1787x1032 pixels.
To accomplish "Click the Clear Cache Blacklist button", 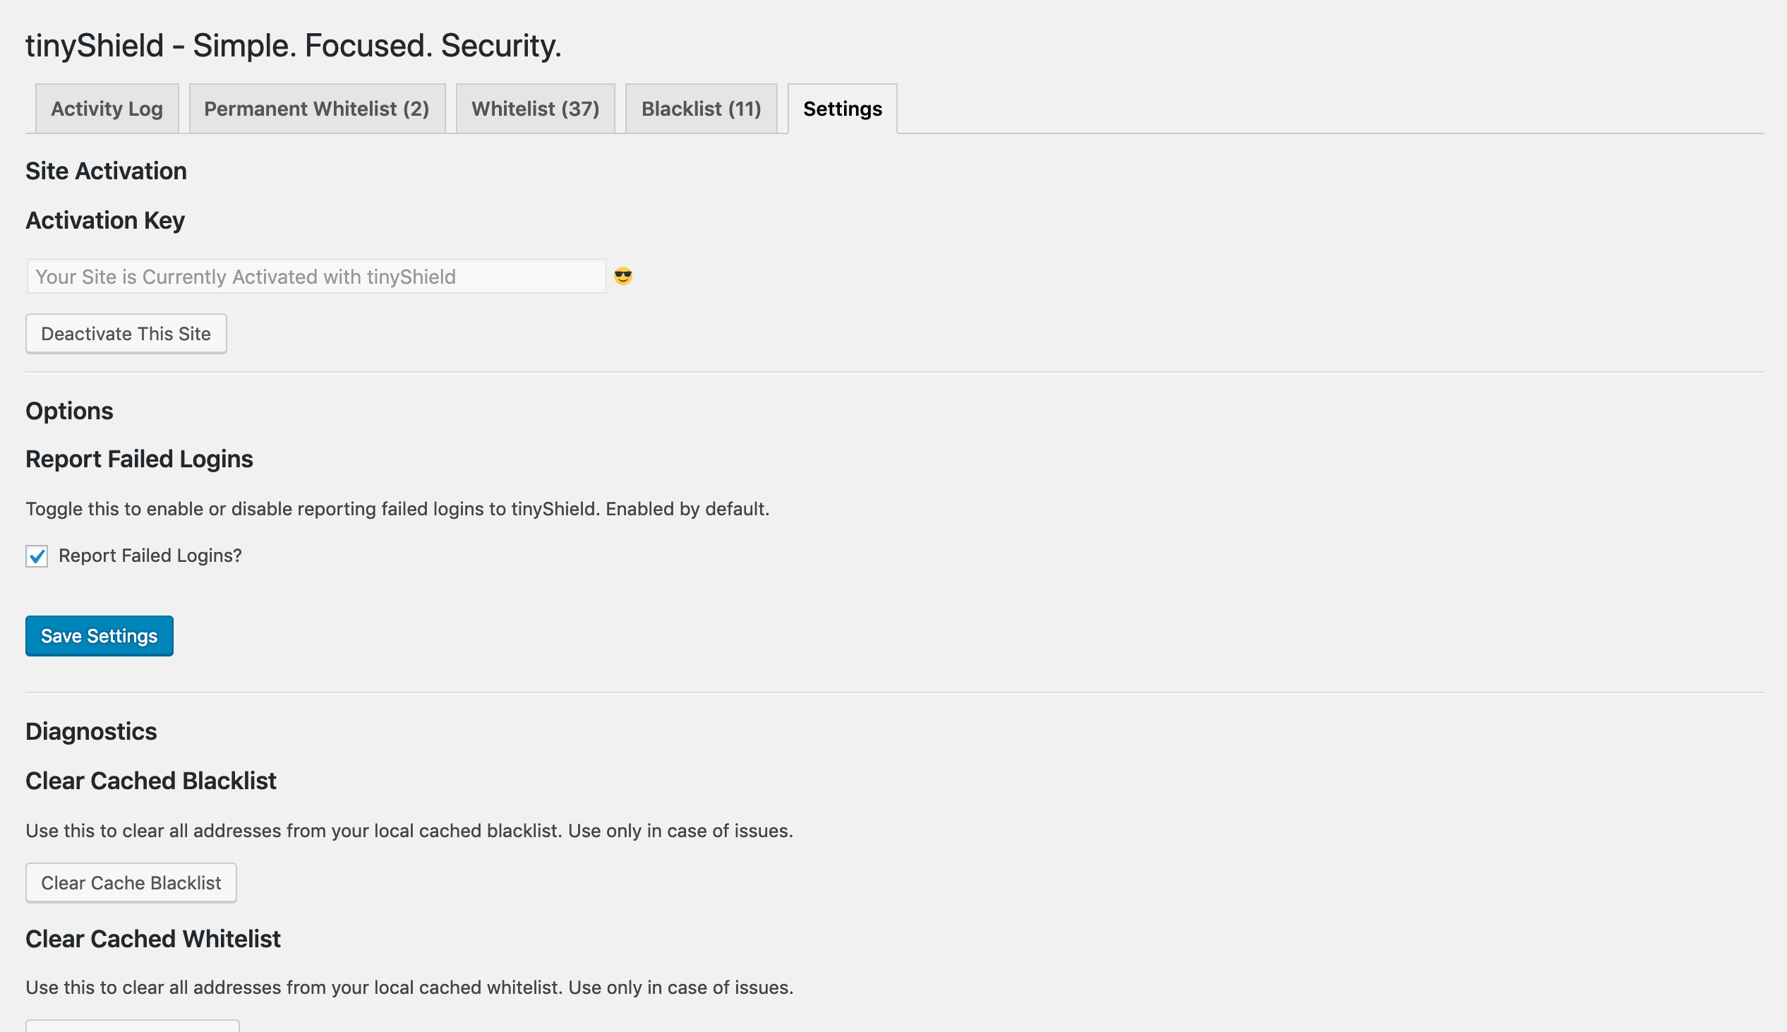I will [x=131, y=882].
